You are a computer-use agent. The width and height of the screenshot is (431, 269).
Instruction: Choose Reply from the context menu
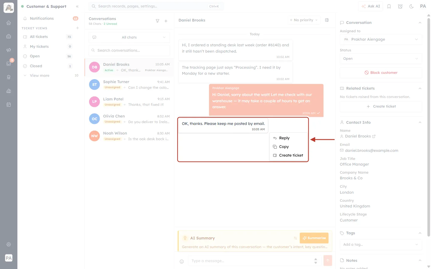coord(289,138)
